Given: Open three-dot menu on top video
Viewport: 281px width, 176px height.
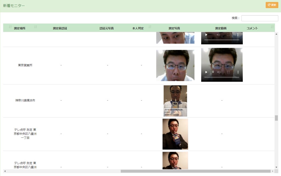Looking at the screenshot, I should pos(238,35).
